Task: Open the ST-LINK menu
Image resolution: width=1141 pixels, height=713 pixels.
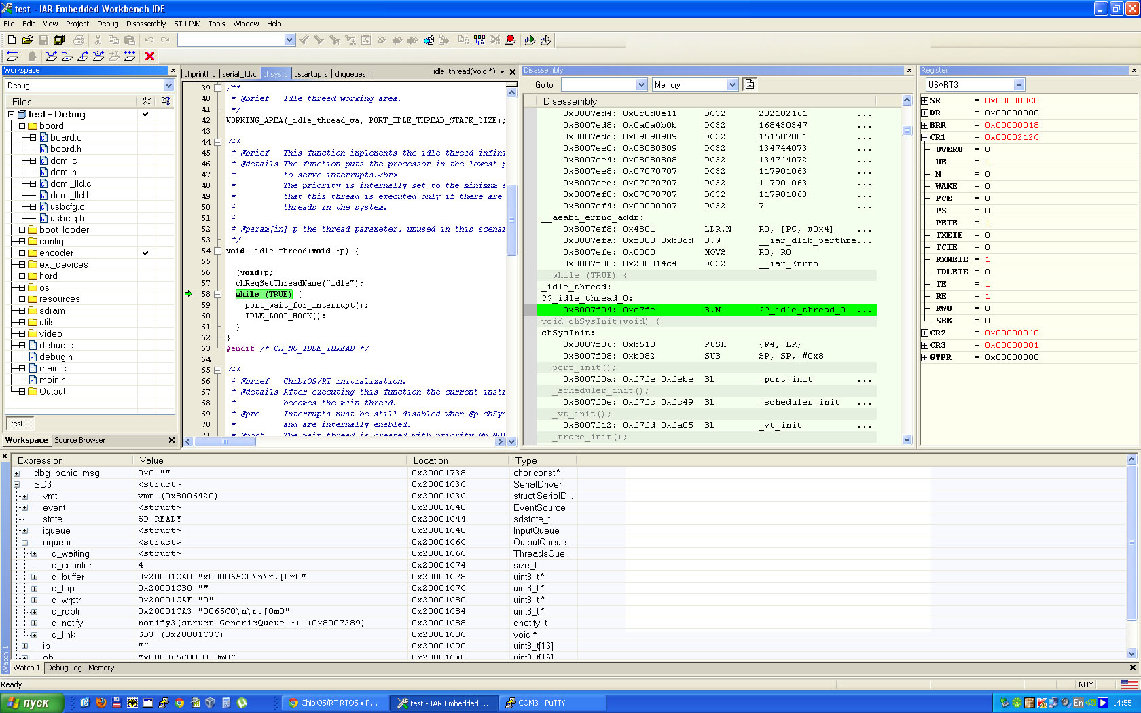Action: point(187,24)
